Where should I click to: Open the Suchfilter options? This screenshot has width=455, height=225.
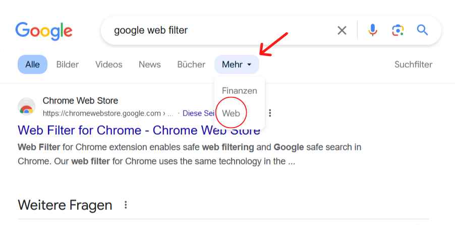coord(413,65)
